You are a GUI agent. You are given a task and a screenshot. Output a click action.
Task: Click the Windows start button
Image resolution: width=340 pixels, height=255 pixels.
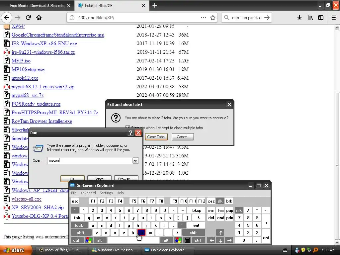click(16, 250)
